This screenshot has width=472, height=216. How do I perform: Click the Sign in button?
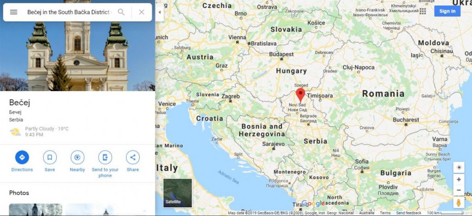[x=447, y=11]
